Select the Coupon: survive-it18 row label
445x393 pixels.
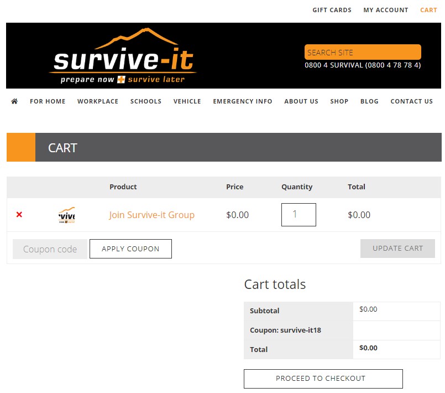285,330
